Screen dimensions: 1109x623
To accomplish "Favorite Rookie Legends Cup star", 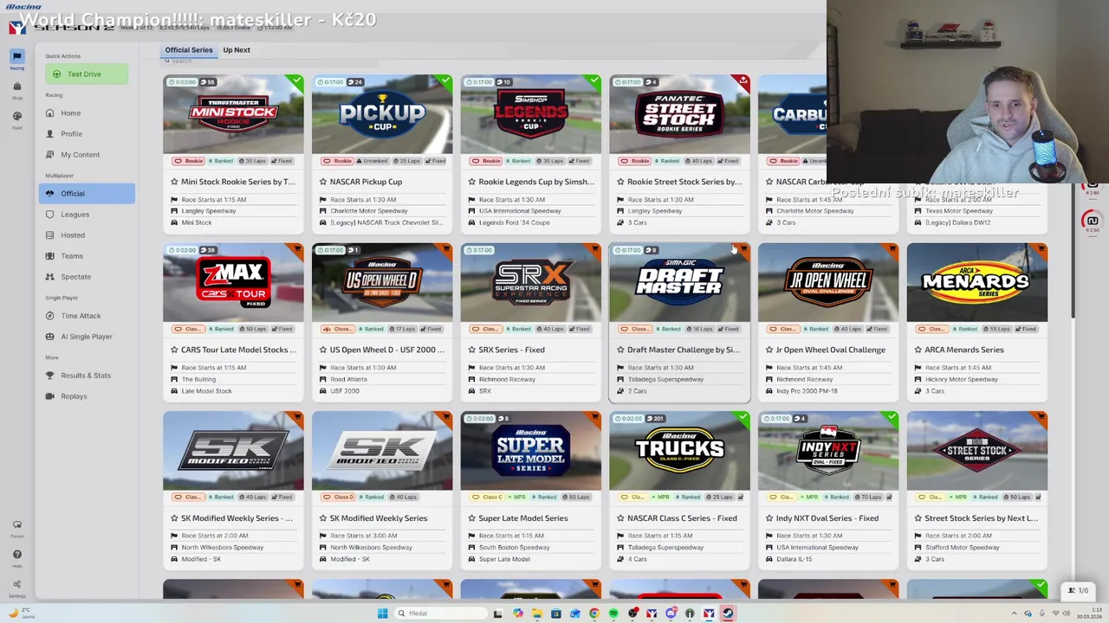I will pyautogui.click(x=471, y=182).
